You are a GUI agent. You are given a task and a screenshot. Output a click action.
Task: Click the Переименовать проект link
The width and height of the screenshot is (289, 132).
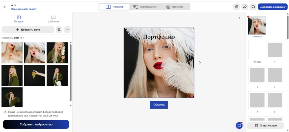click(24, 9)
